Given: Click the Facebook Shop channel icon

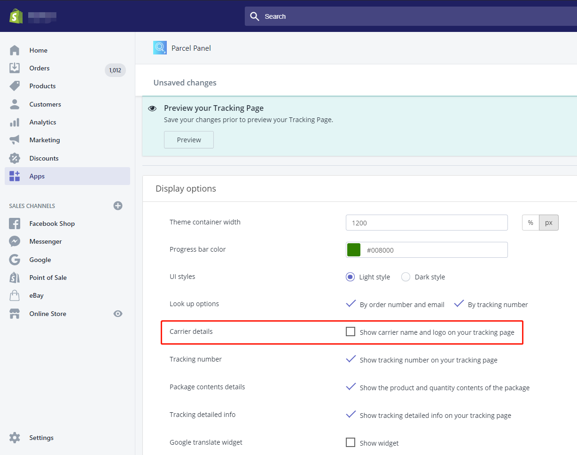Looking at the screenshot, I should tap(15, 224).
